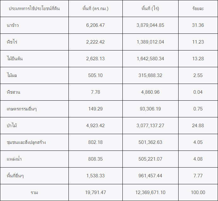The width and height of the screenshot is (218, 201).
Task: Select the พื้นที่ (ตร.กม.) header cell
Action: 95,9
